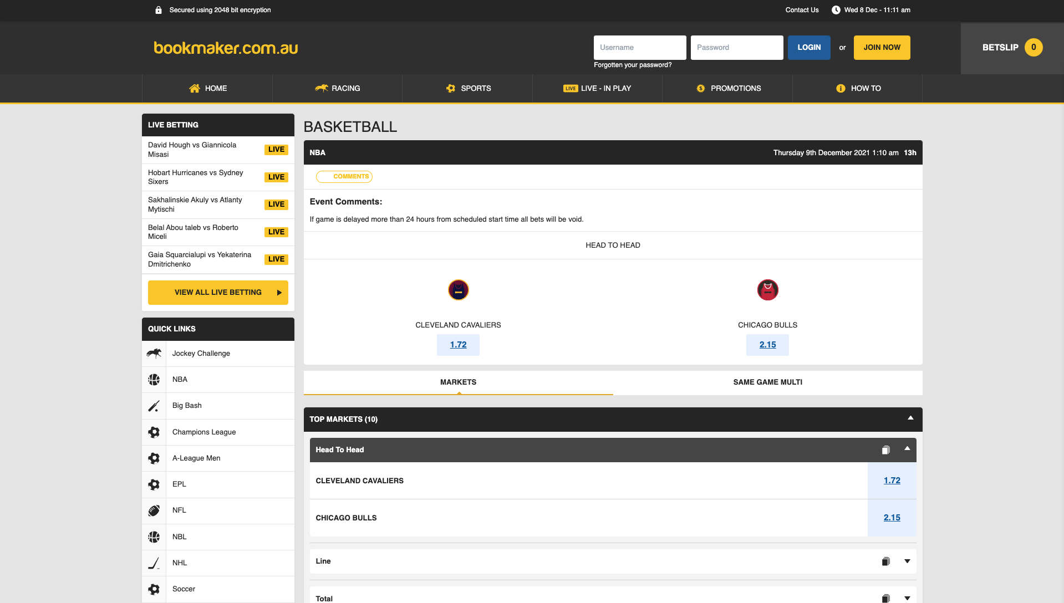Click the Betslip count badge
The image size is (1064, 603).
1034,47
